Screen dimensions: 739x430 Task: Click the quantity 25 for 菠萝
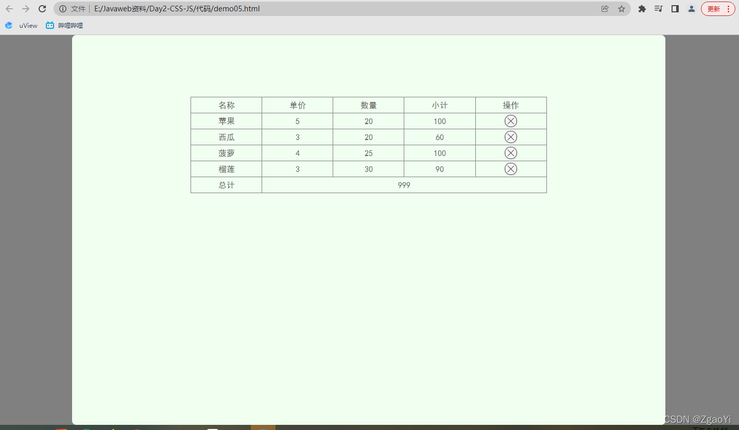pos(368,153)
